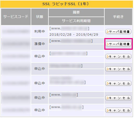134x118 pixels.
Task: Click the サービス利用期間 sub-header
Action: pyautogui.click(x=76, y=21)
